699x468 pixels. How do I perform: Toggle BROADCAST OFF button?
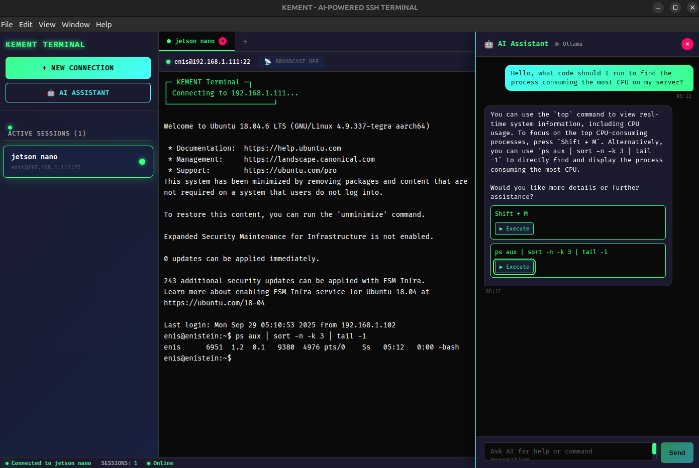click(x=291, y=62)
